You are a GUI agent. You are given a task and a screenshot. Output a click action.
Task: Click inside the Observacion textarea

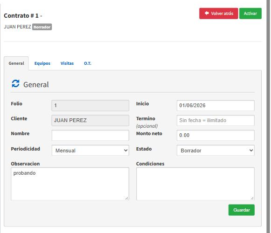tap(70, 184)
